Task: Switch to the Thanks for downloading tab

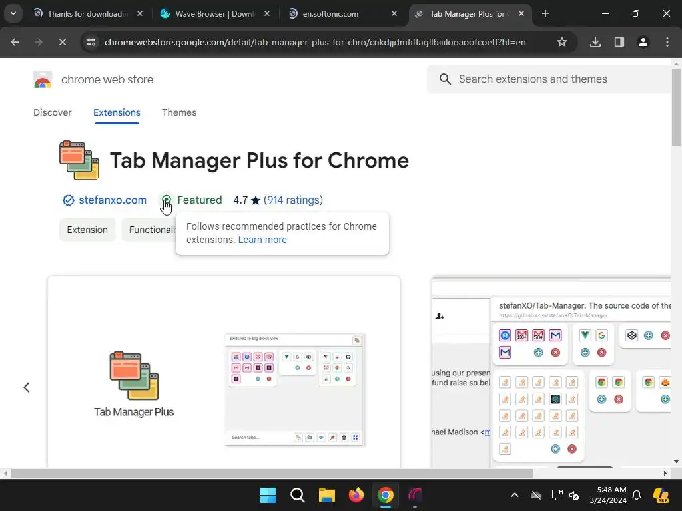Action: 87,14
